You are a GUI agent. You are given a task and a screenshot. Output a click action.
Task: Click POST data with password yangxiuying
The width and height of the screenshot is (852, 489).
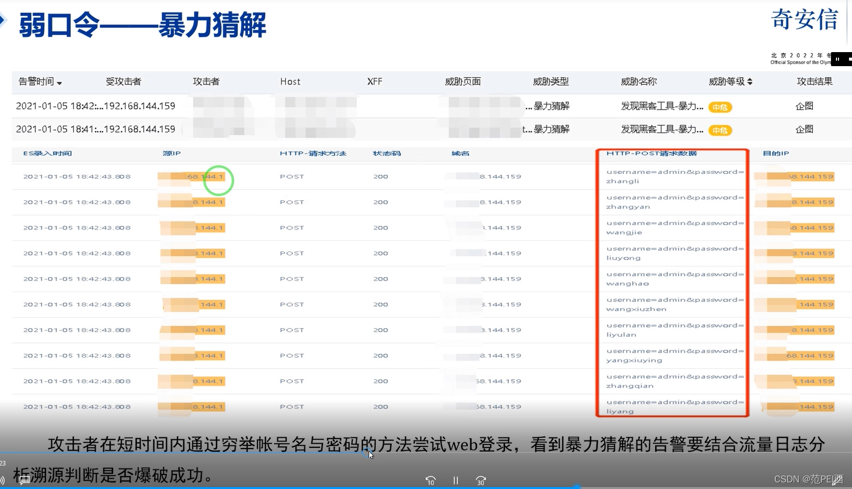click(675, 355)
